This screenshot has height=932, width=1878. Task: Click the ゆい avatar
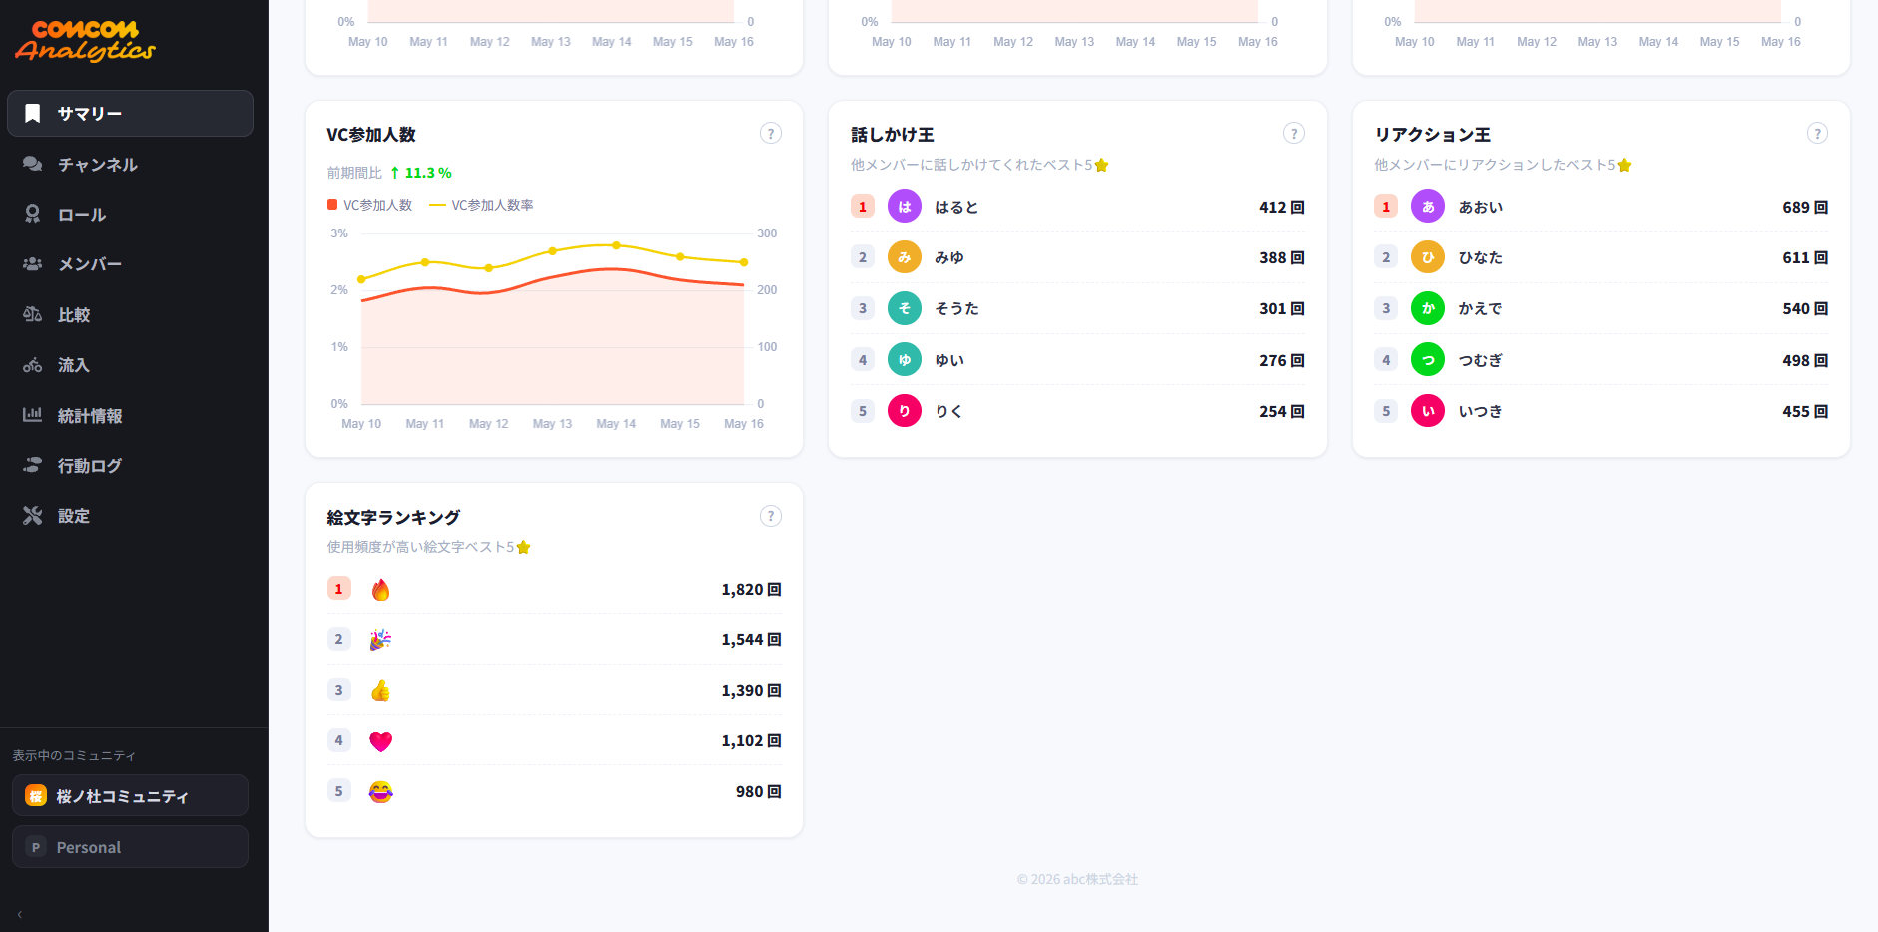(x=905, y=360)
